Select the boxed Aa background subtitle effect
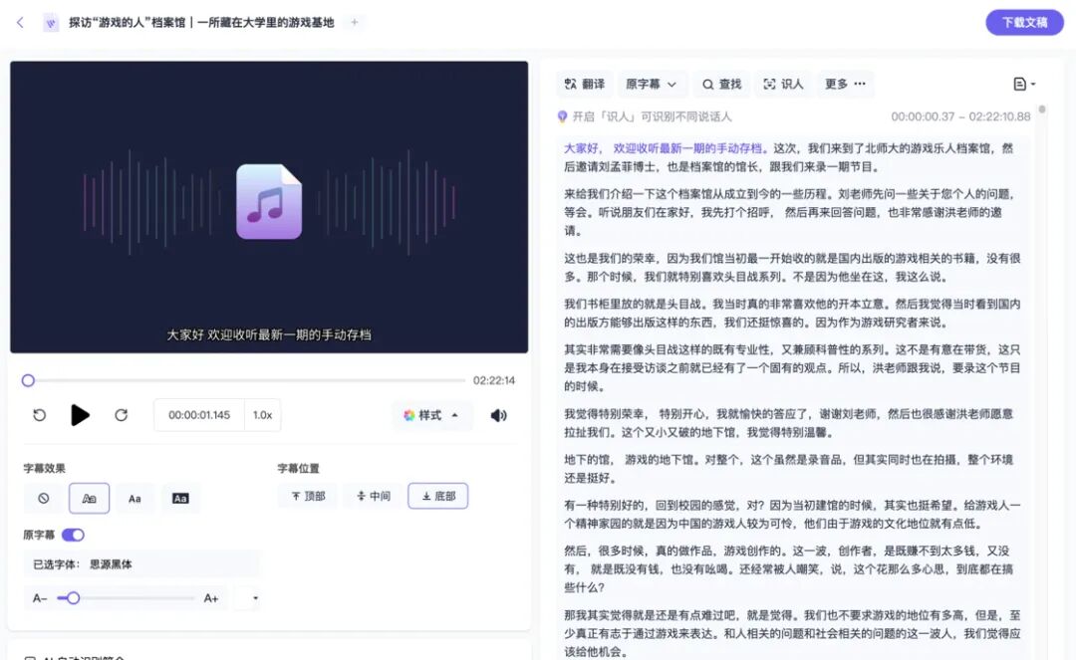Image resolution: width=1076 pixels, height=660 pixels. pyautogui.click(x=179, y=499)
